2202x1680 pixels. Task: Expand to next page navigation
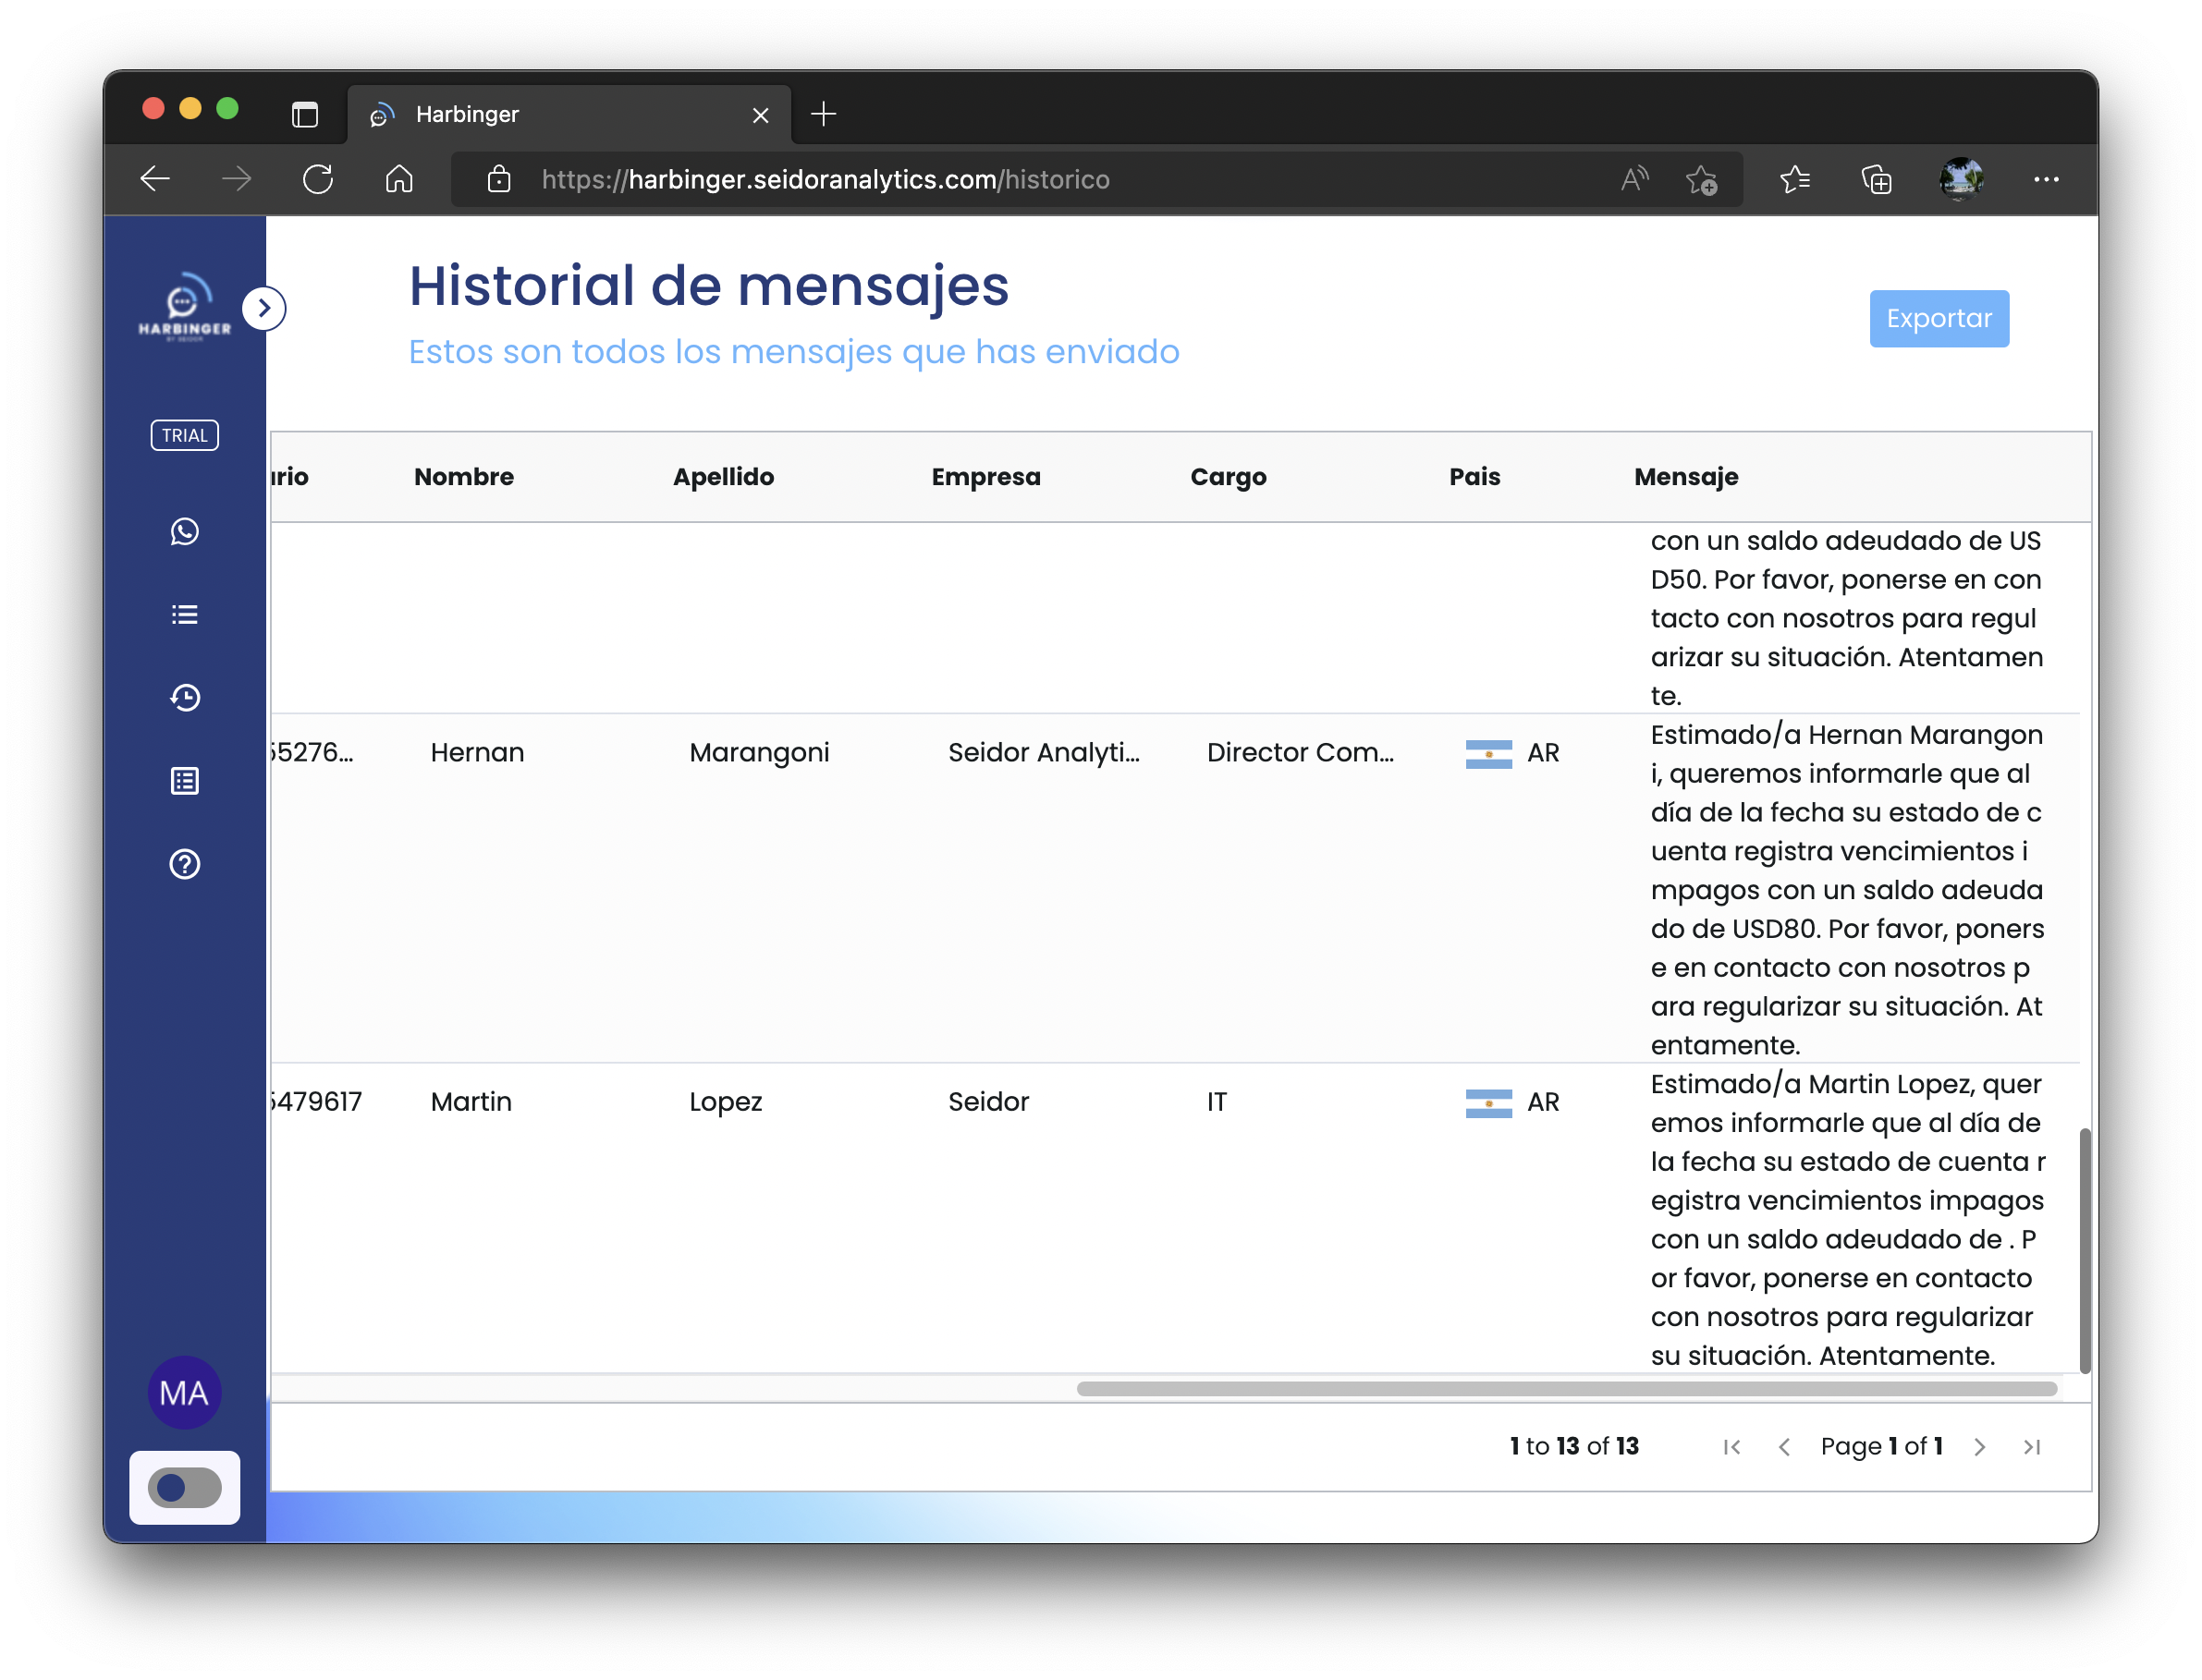1983,1445
